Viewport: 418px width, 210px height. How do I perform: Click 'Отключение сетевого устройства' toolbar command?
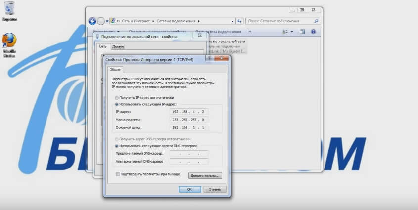(x=157, y=32)
